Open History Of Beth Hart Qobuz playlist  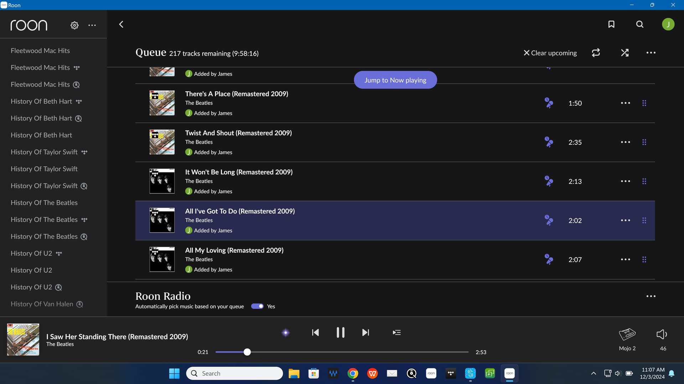tap(46, 118)
